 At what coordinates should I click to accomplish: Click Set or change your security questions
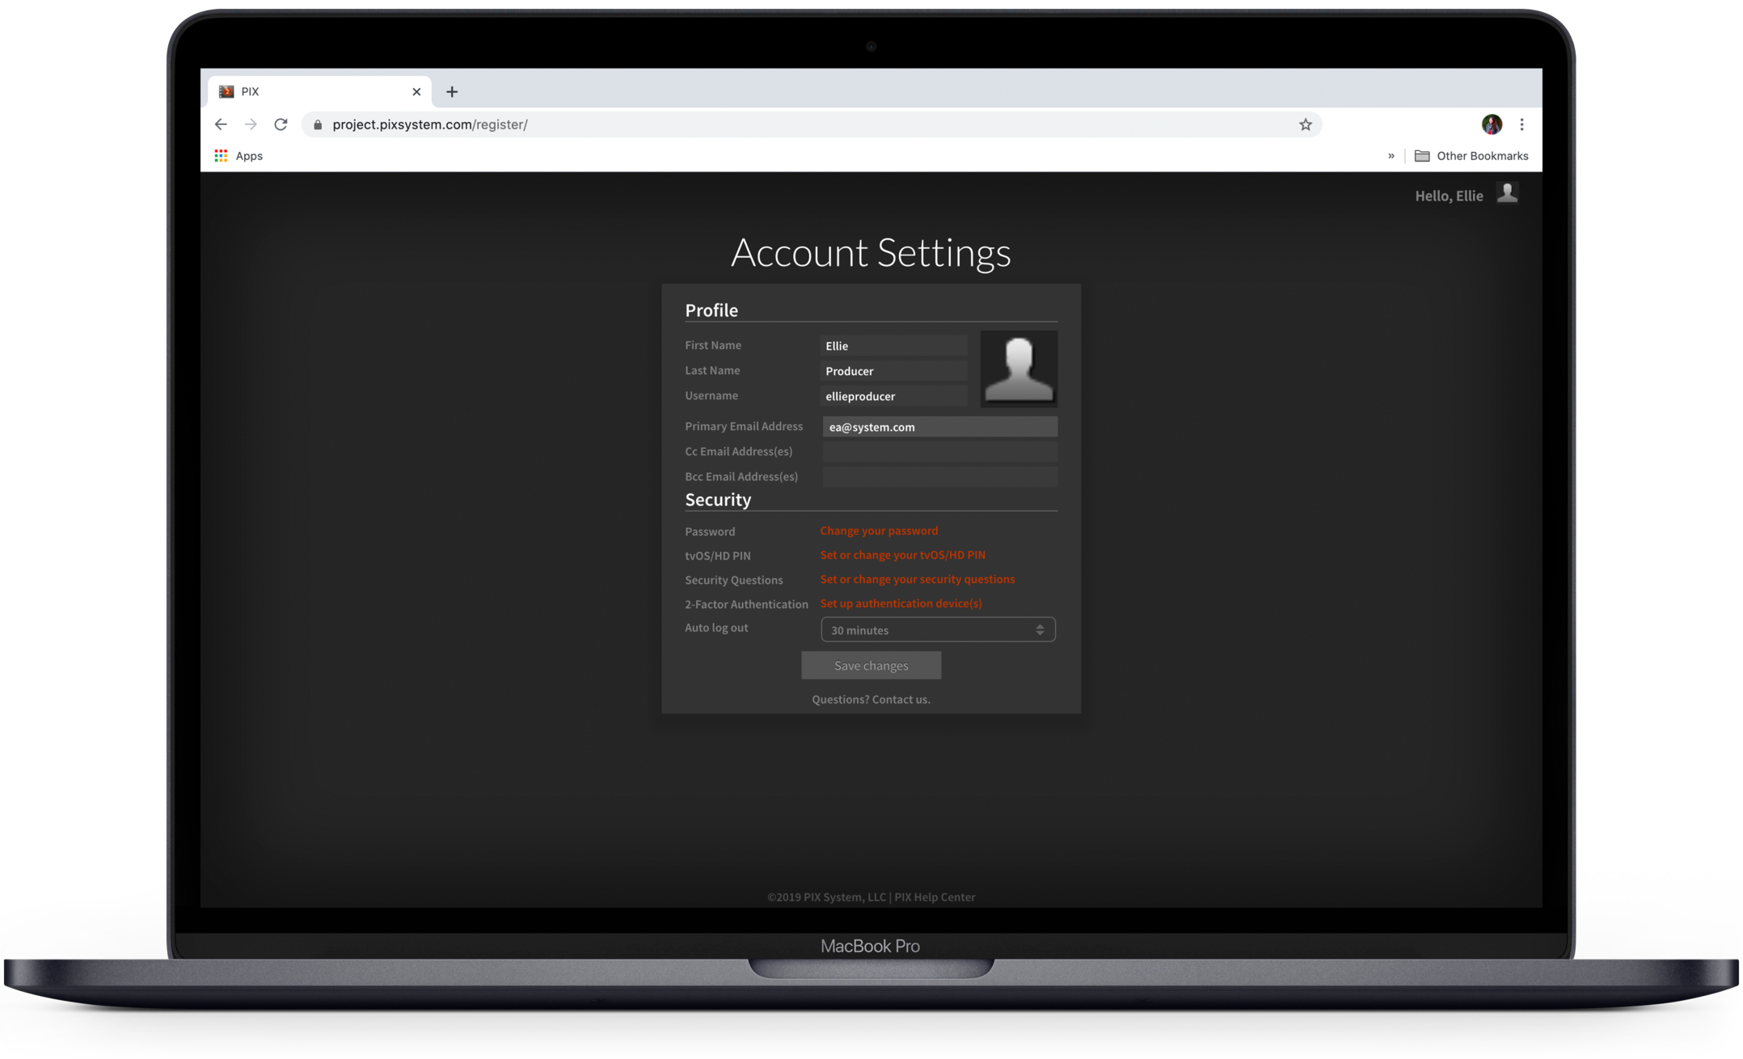pyautogui.click(x=917, y=580)
